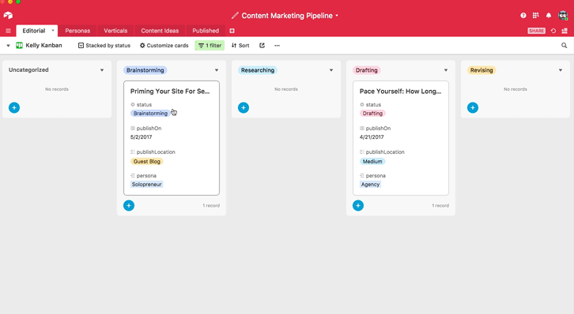Click the 5/2/2017 publish date
The width and height of the screenshot is (574, 314).
pos(141,137)
